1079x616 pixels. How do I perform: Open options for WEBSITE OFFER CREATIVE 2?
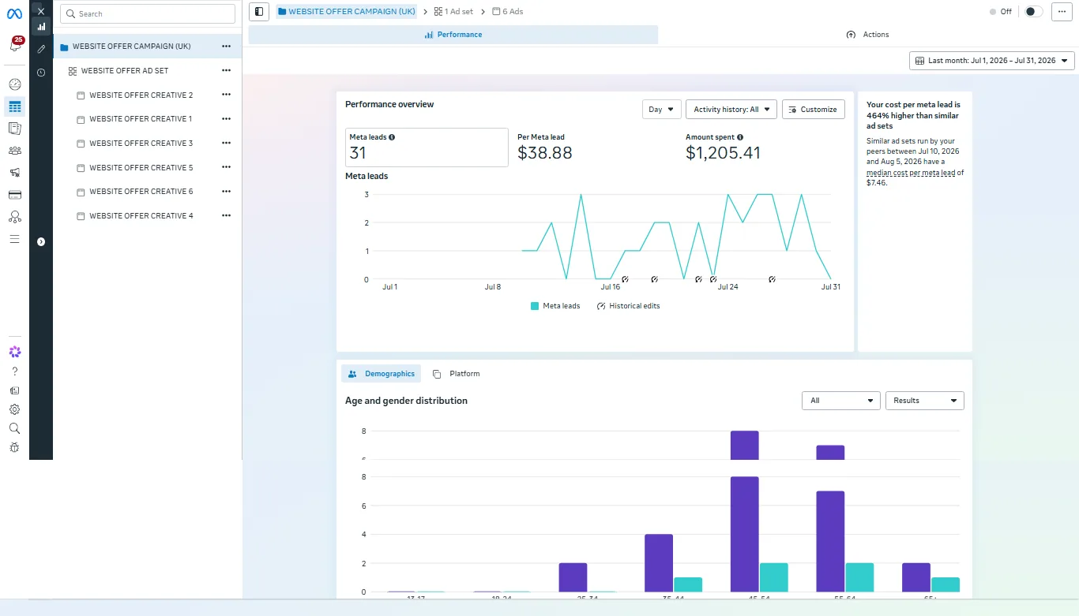(x=226, y=95)
